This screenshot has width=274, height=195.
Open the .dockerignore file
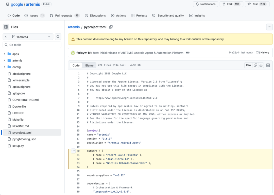22,74
